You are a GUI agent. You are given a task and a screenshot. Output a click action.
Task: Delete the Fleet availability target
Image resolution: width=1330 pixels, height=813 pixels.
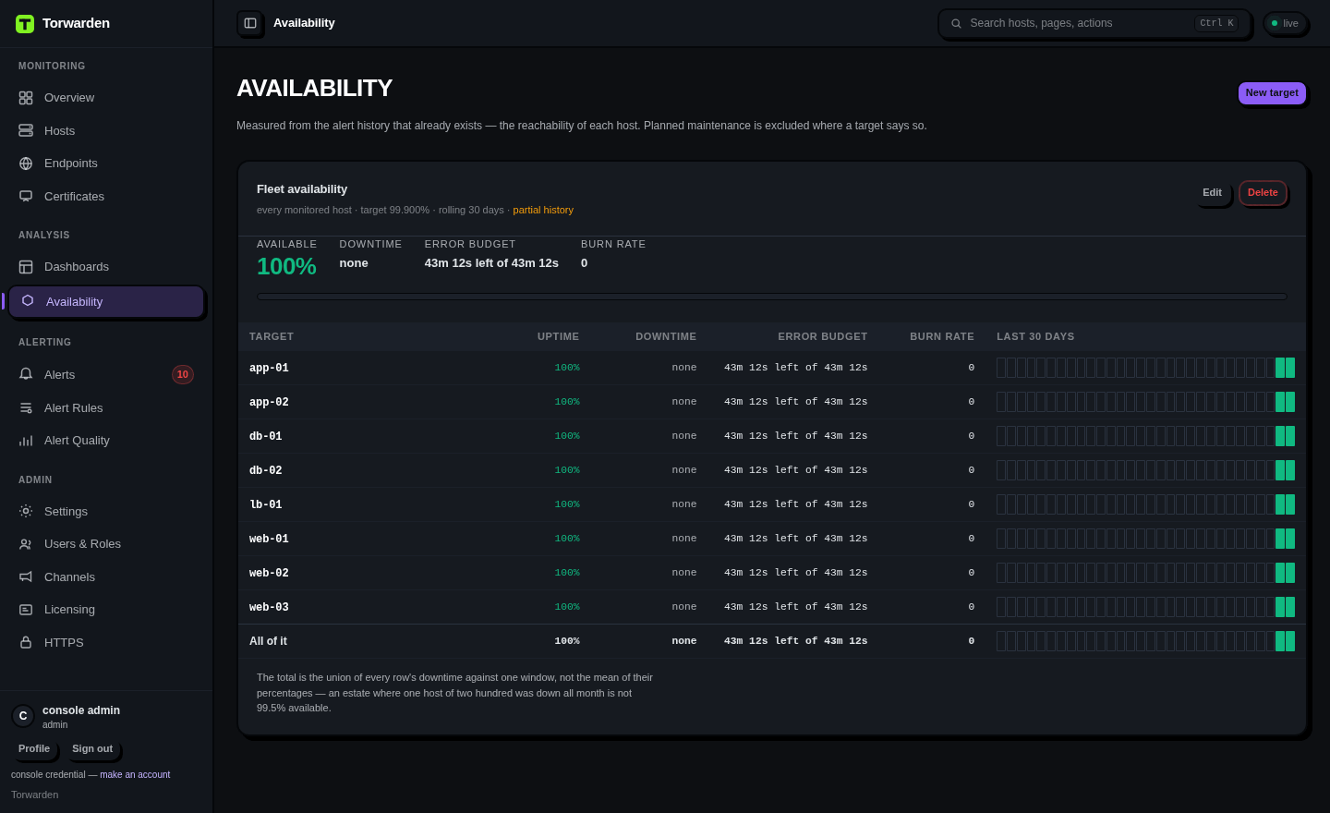point(1263,193)
